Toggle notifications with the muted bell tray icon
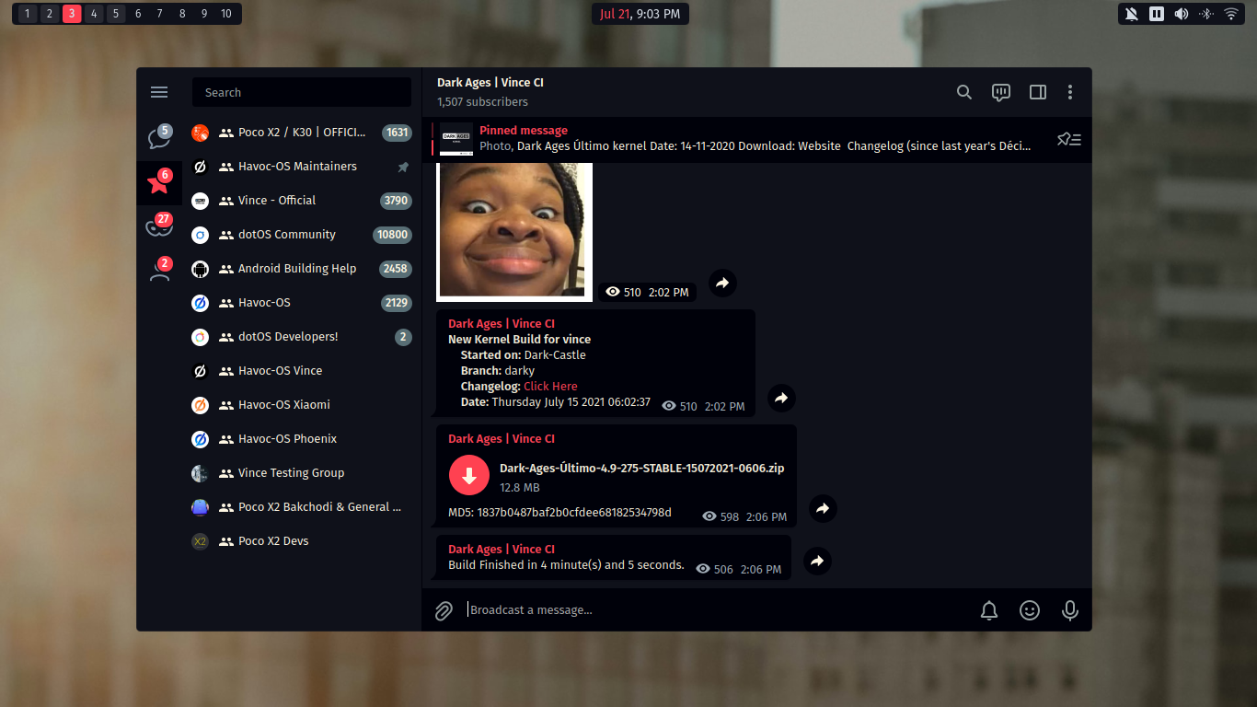This screenshot has height=707, width=1257. click(x=1132, y=14)
